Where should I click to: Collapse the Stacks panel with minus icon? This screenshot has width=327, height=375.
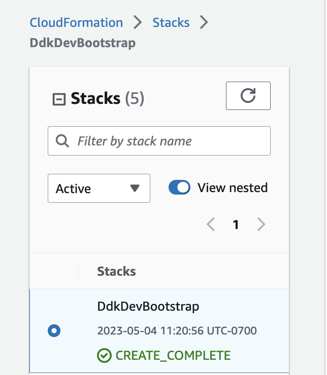[x=59, y=99]
